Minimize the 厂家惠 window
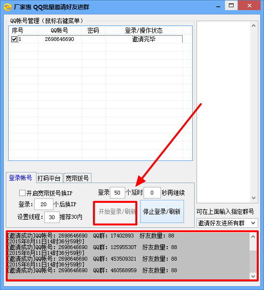The height and width of the screenshot is (290, 264). coord(218,6)
